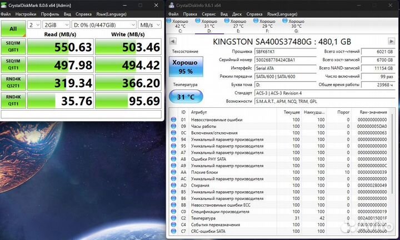This screenshot has height=240, width=400.
Task: Click SEQ1M Q8T1 read result 550.63
Action: 61,47
